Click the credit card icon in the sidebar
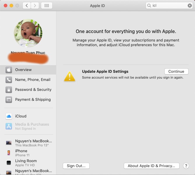The image size is (195, 175). click(x=9, y=100)
